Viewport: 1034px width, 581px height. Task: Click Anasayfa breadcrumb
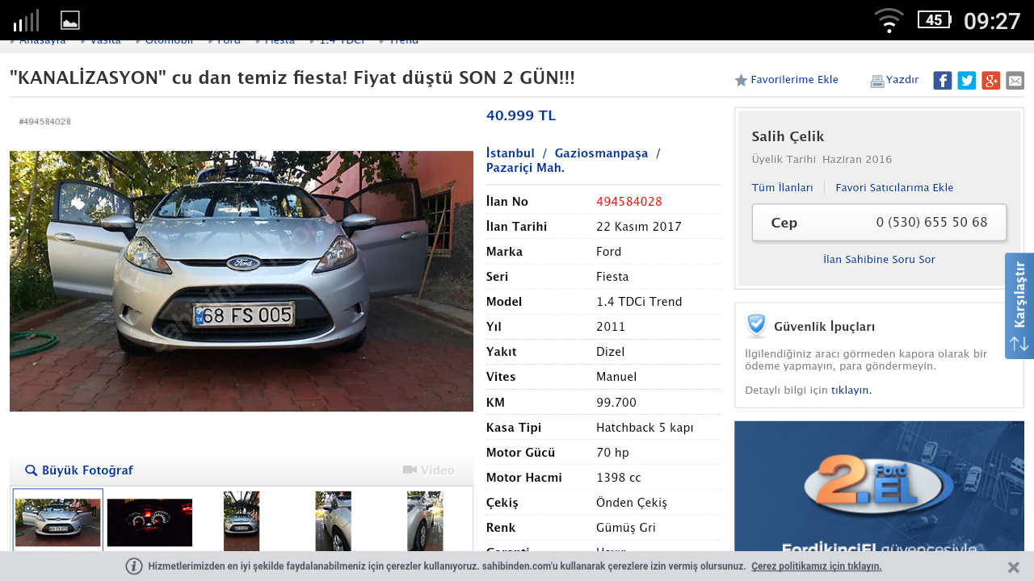(x=42, y=41)
